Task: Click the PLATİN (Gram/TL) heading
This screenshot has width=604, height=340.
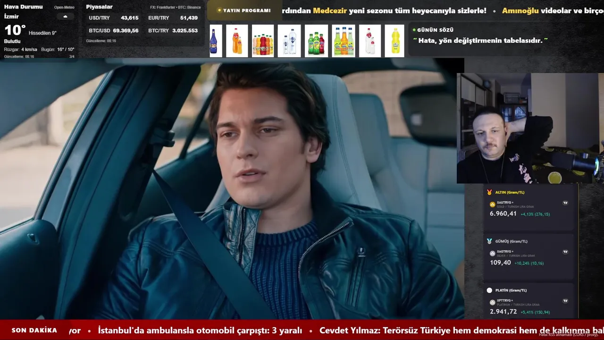Action: point(511,290)
